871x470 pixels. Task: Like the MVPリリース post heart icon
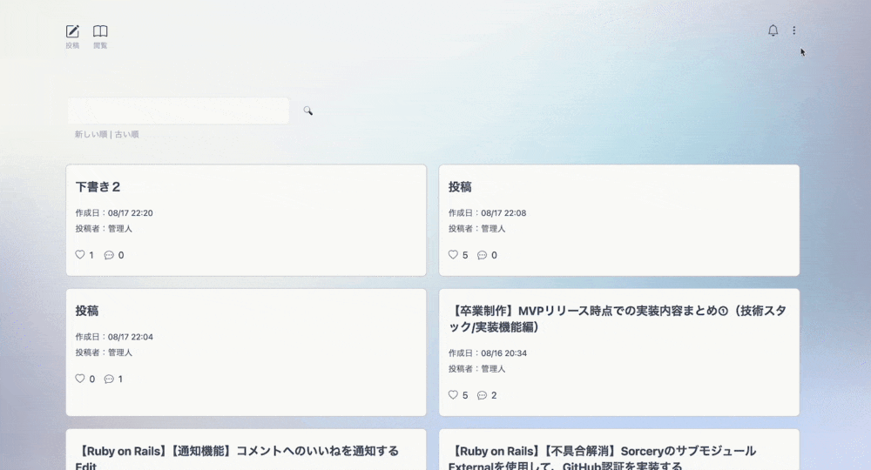[x=453, y=394]
